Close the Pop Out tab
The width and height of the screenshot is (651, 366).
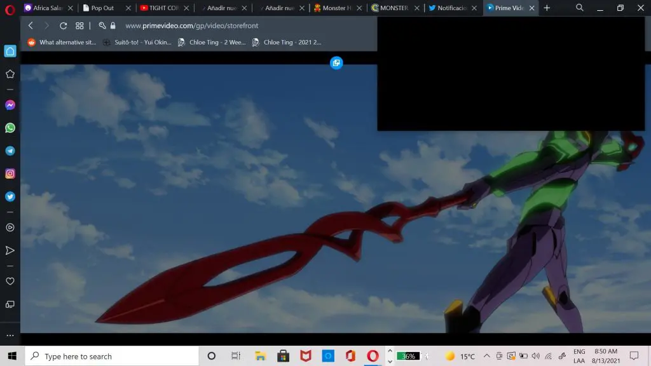(128, 8)
